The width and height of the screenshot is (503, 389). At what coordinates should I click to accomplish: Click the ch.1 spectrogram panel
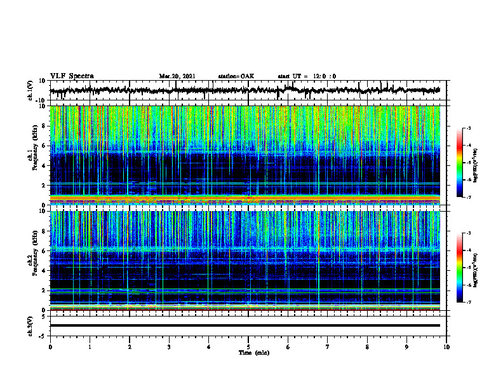click(245, 155)
